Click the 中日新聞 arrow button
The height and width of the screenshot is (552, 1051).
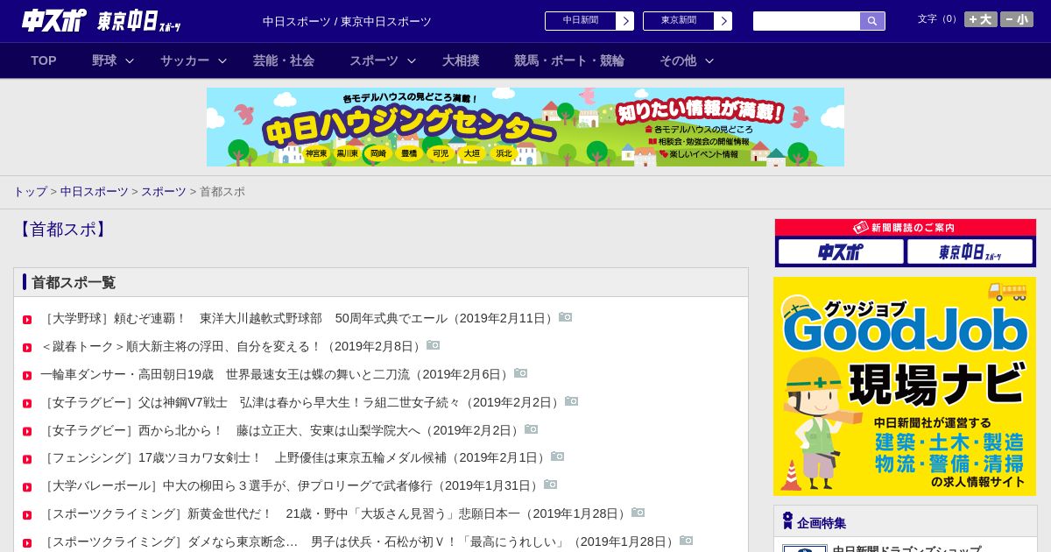click(624, 21)
